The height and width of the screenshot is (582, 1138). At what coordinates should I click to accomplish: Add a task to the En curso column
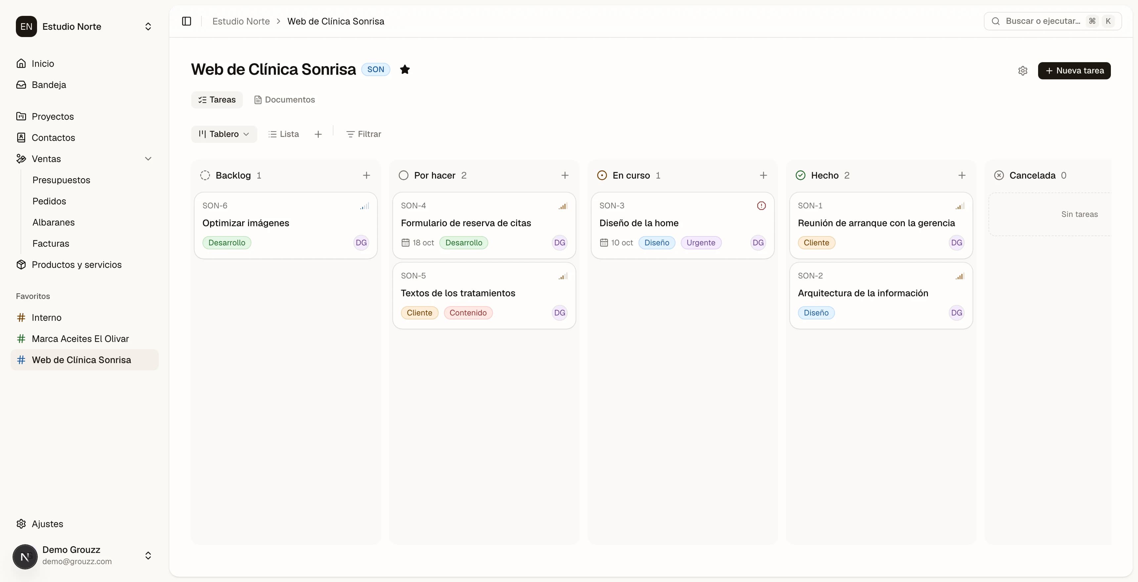(763, 175)
